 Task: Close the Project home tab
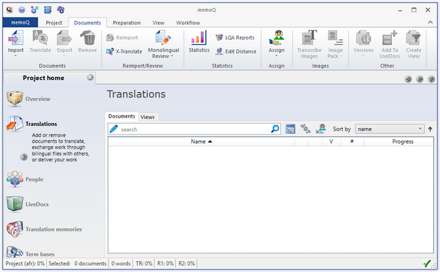(90, 77)
